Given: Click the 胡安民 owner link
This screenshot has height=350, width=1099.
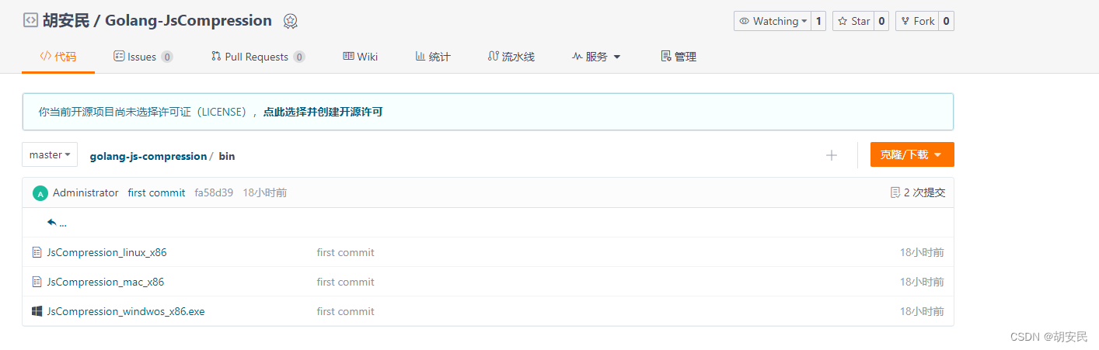Looking at the screenshot, I should [66, 21].
